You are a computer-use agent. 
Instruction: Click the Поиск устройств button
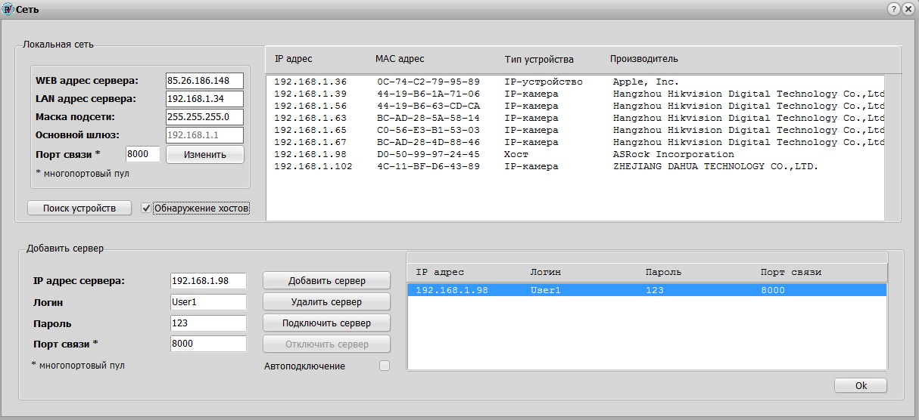point(79,208)
